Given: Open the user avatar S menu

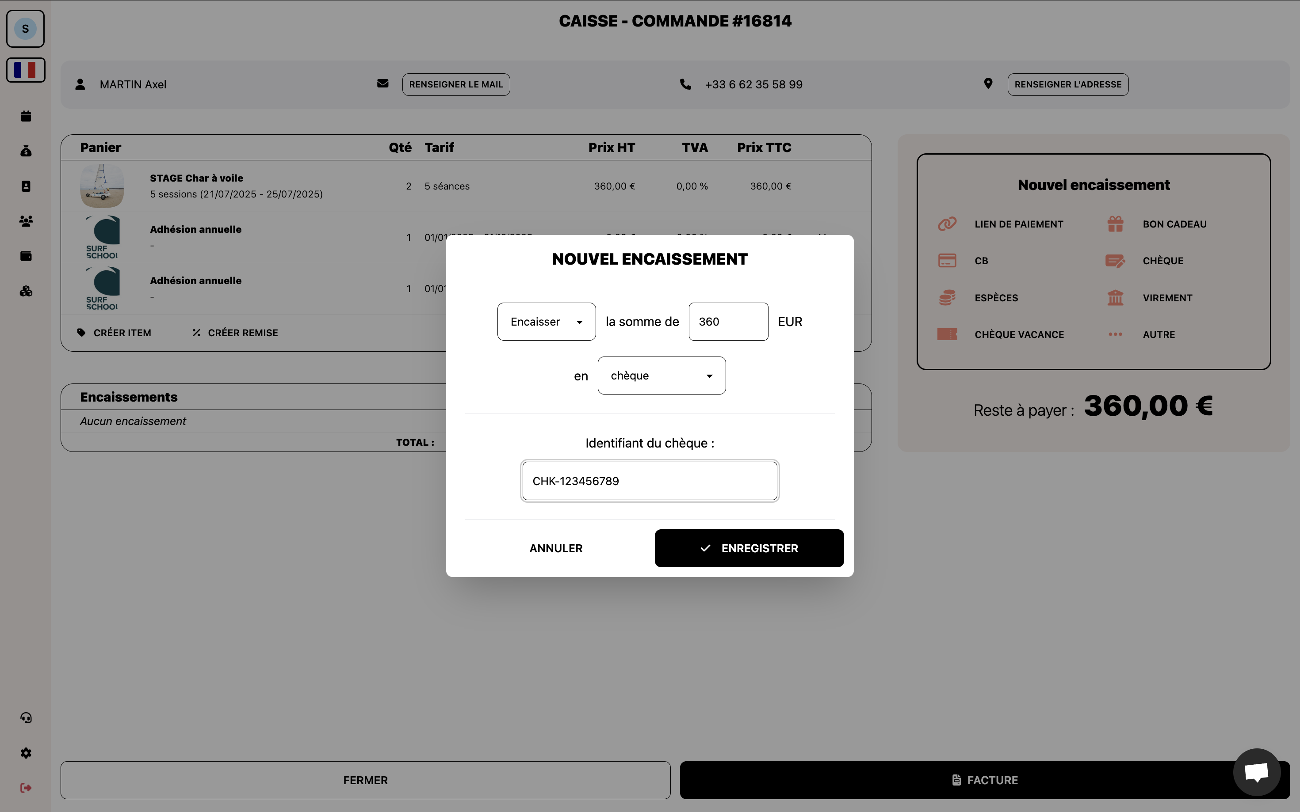Looking at the screenshot, I should (25, 28).
